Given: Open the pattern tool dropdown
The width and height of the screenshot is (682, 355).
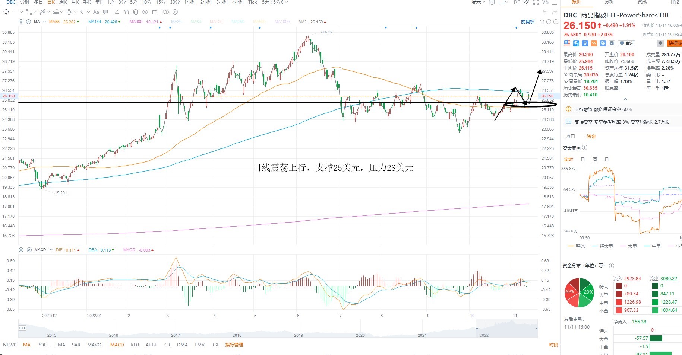Looking at the screenshot, I should pyautogui.click(x=48, y=12).
